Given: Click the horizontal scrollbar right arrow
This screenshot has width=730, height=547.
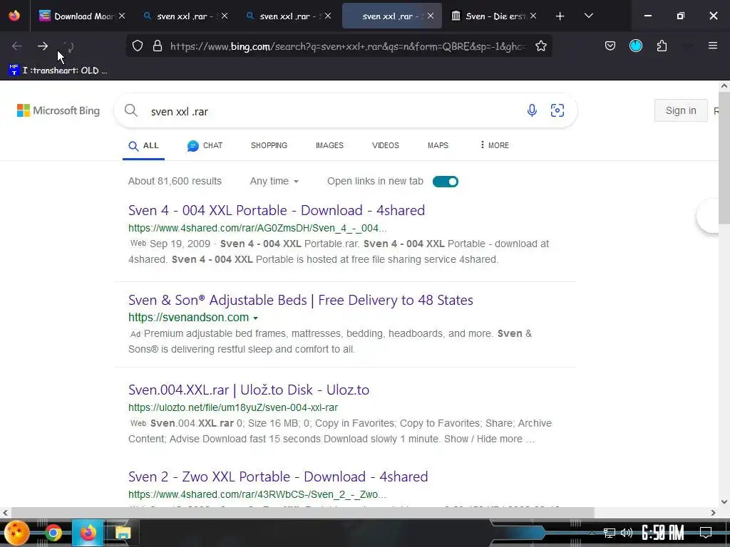Looking at the screenshot, I should pyautogui.click(x=713, y=513).
